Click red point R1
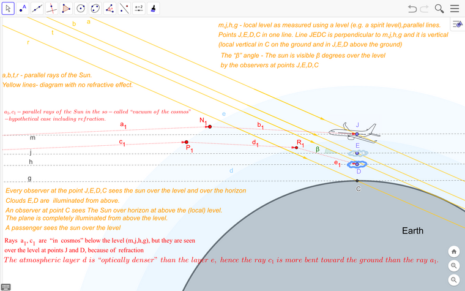Image resolution: width=465 pixels, height=291 pixels. 296,148
